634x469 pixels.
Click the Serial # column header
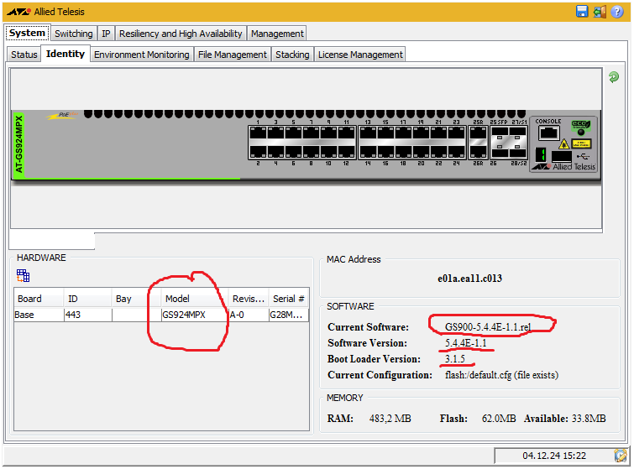pos(289,299)
